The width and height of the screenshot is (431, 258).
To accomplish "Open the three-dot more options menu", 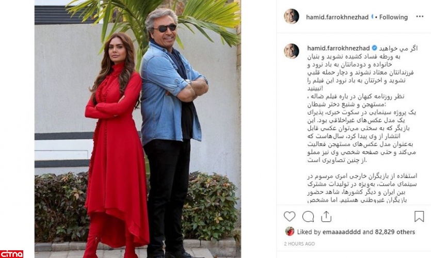I will pos(420,17).
